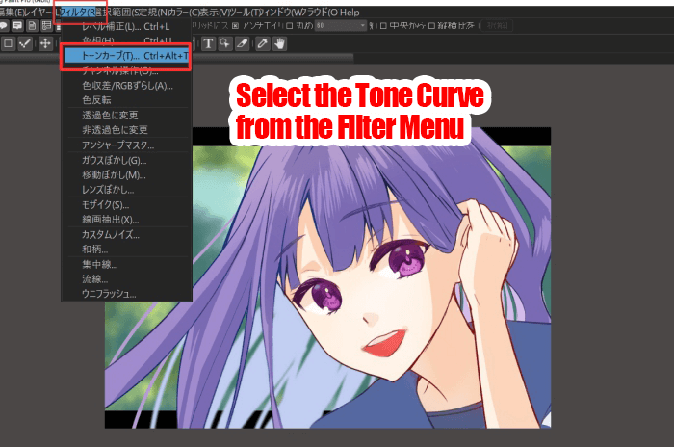
Task: Toggle the アンチエイリアス checkbox
Action: [236, 26]
